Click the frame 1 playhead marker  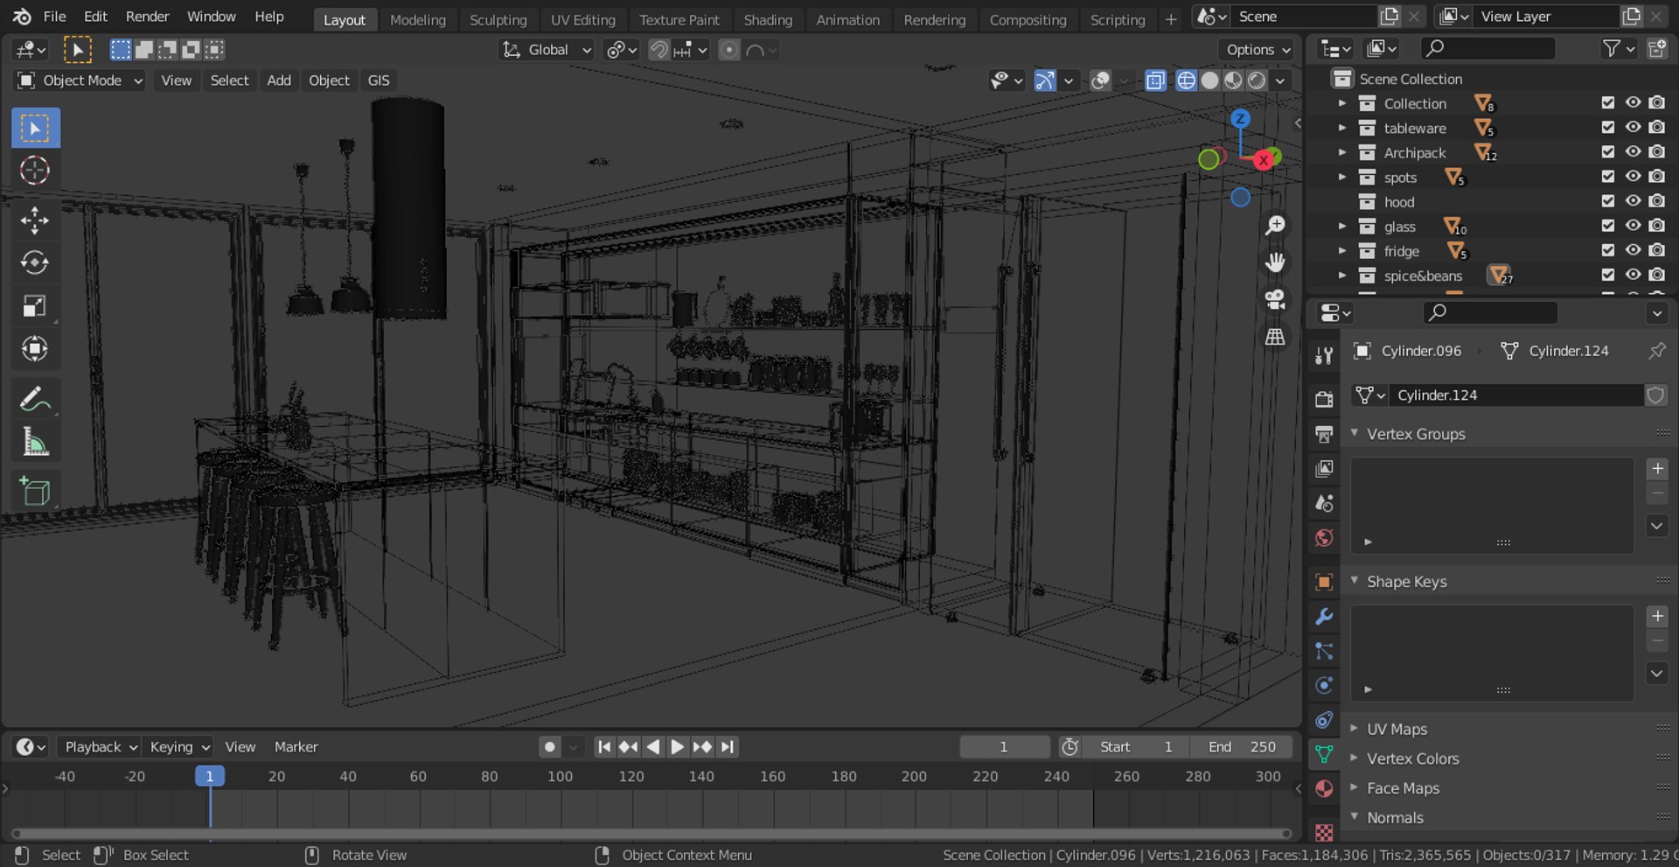(x=209, y=776)
